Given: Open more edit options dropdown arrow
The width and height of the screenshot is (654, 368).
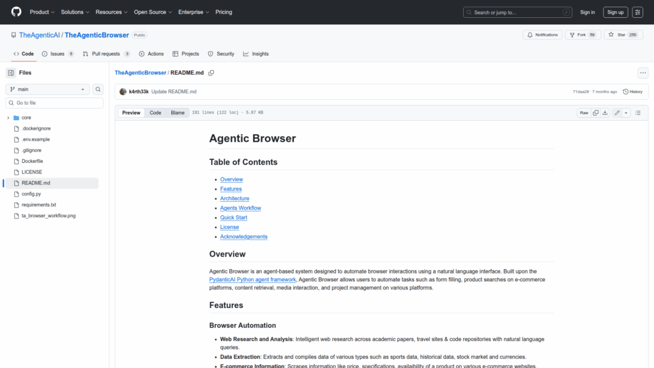Looking at the screenshot, I should pyautogui.click(x=626, y=112).
